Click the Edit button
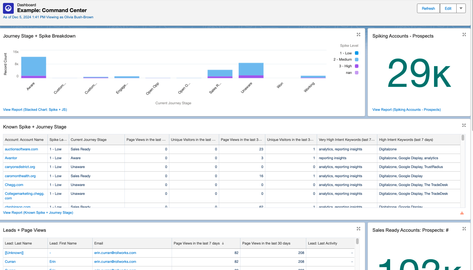 448,8
